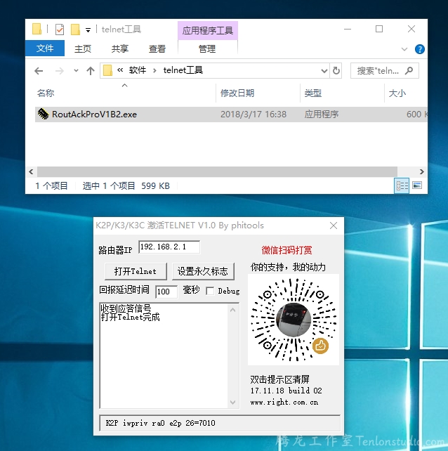Click the log area scroll down arrow

coord(233,402)
